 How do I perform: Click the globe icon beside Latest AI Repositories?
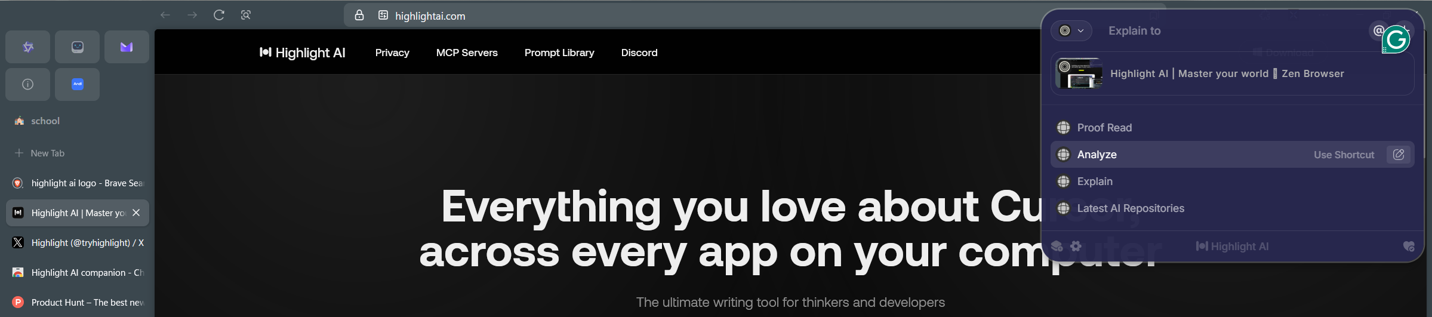click(1064, 208)
